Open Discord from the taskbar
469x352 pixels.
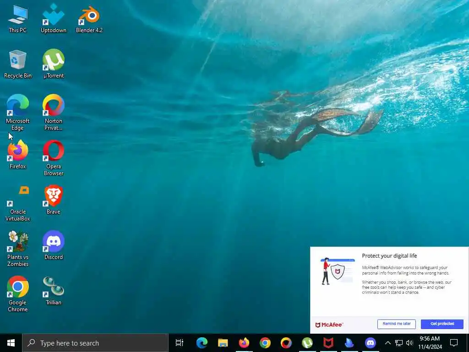click(370, 343)
